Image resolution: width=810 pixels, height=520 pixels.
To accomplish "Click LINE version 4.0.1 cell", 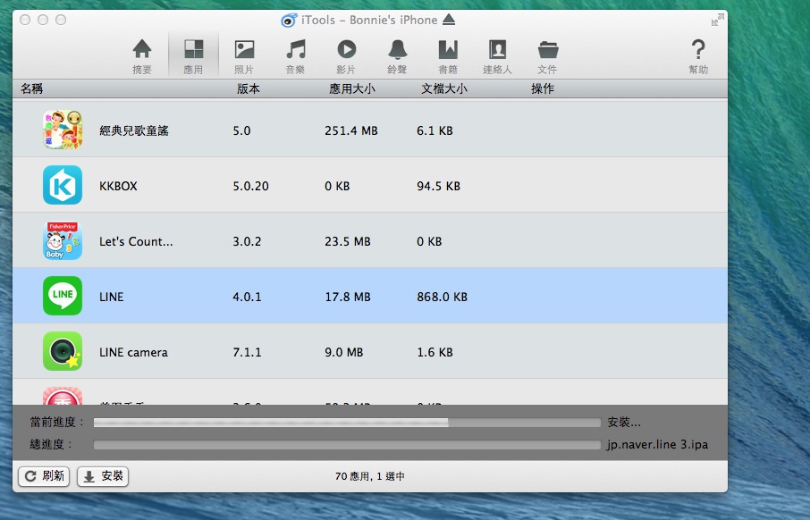I will pos(247,297).
